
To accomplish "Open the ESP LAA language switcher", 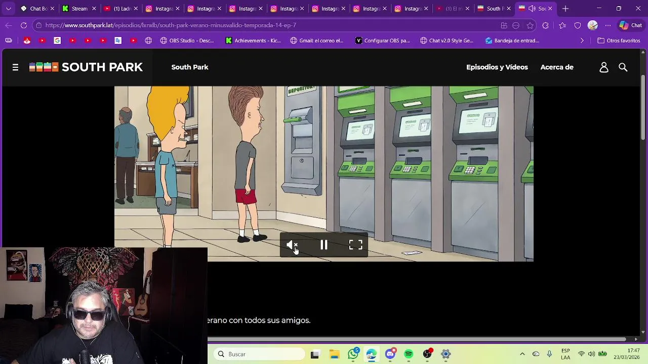I will 565,354.
